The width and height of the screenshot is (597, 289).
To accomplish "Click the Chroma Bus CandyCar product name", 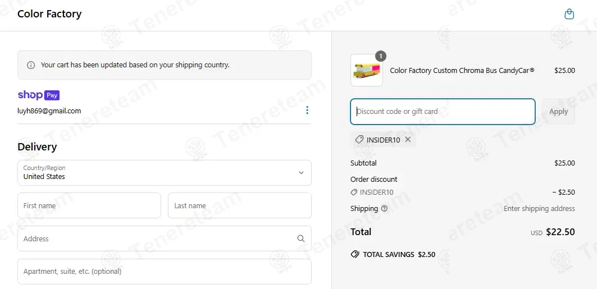I will [x=462, y=71].
